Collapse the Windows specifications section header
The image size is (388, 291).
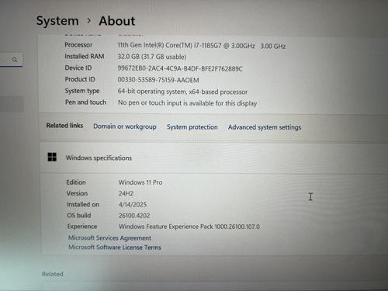(x=213, y=158)
